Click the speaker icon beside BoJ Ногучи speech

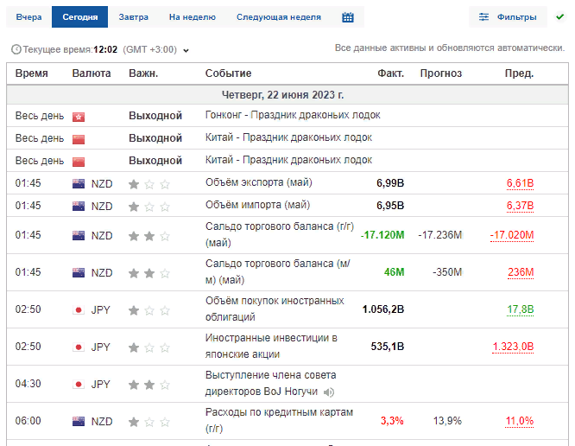[x=328, y=392]
